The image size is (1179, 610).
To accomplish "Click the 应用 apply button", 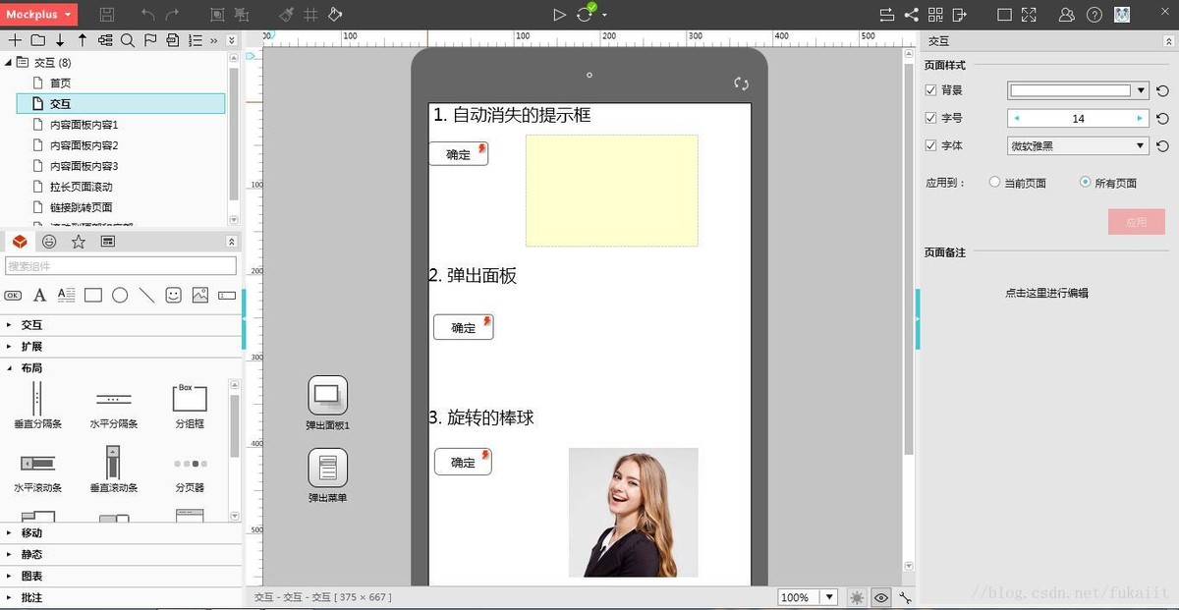I will point(1137,222).
